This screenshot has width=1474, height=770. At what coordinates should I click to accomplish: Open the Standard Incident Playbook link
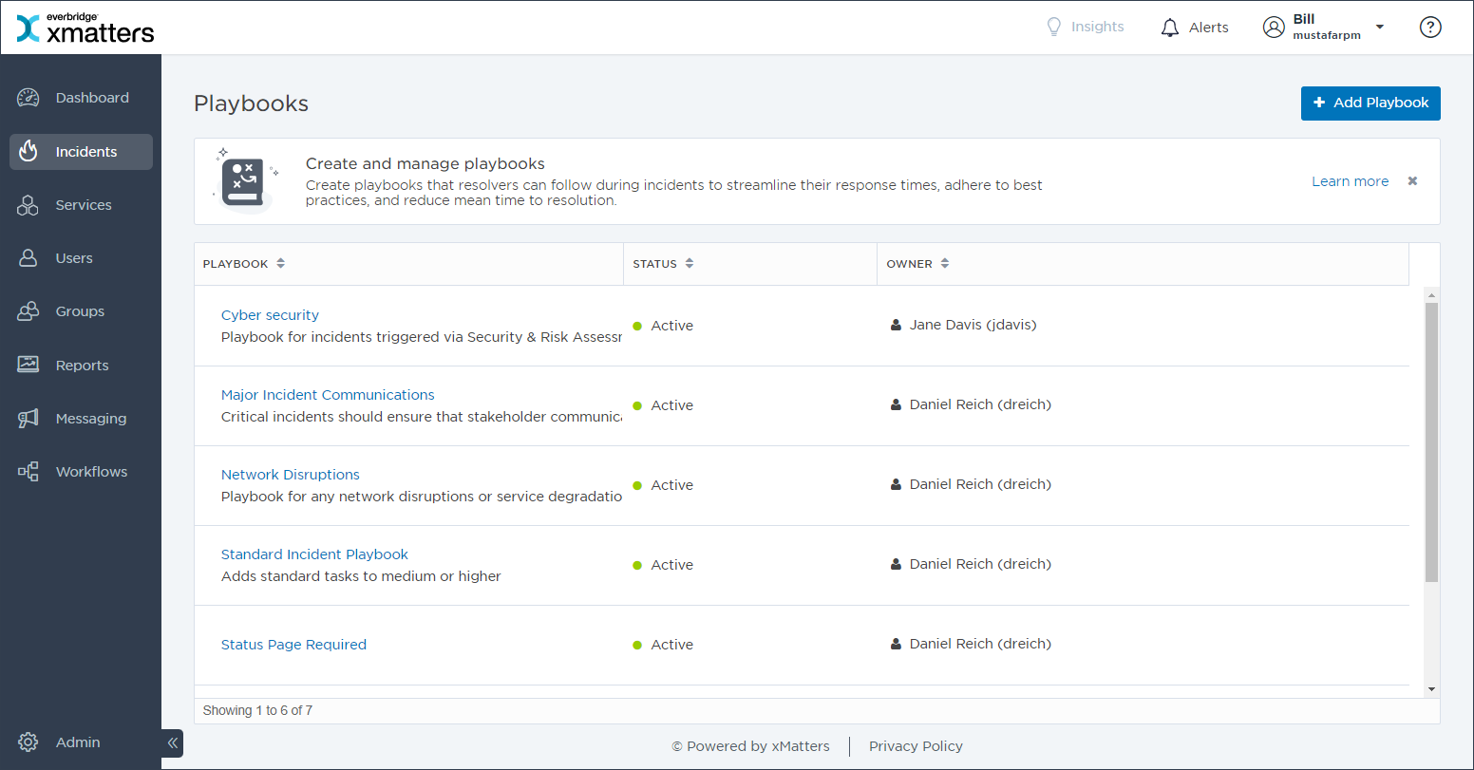[x=314, y=554]
